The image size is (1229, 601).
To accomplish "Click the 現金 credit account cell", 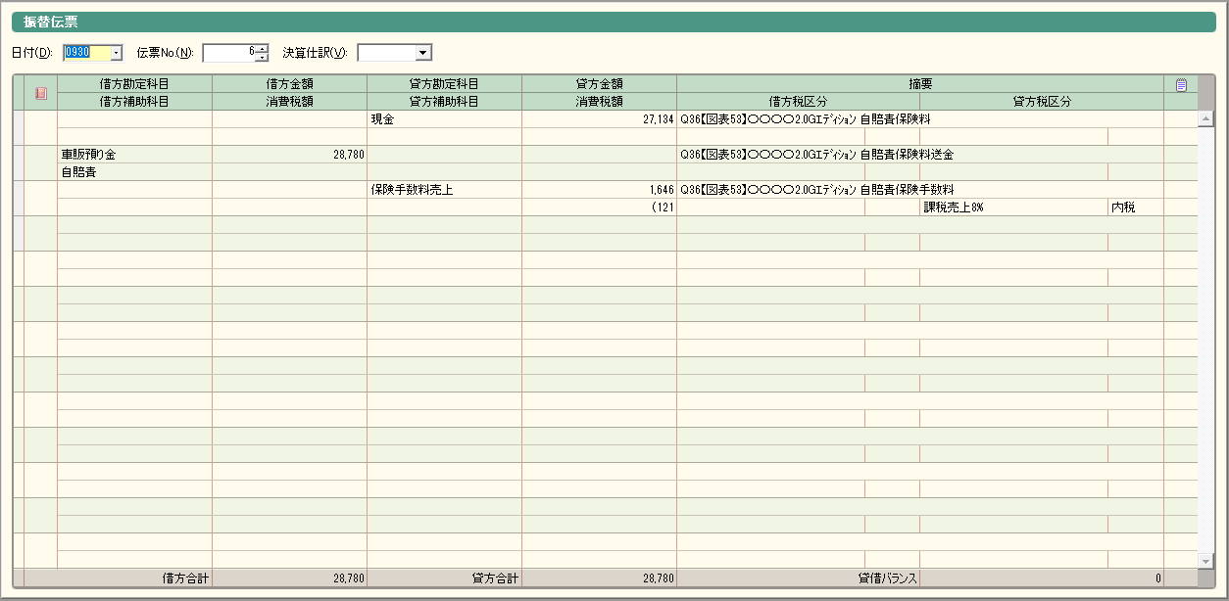I will (444, 119).
